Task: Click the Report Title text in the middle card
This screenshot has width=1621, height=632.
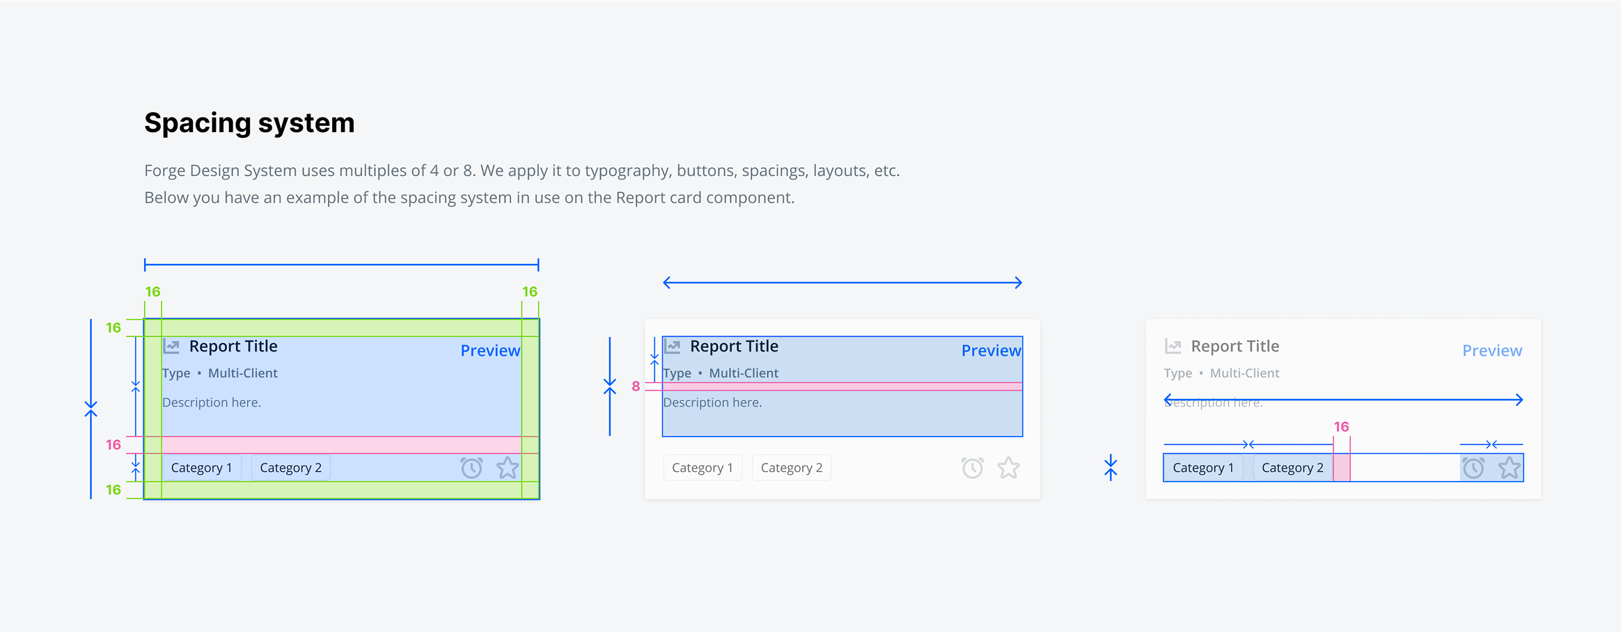Action: (734, 347)
